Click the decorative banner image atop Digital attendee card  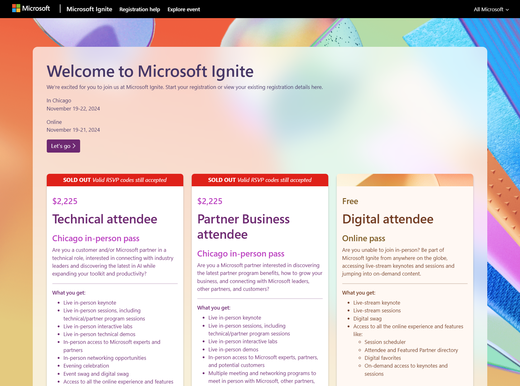[x=405, y=180]
